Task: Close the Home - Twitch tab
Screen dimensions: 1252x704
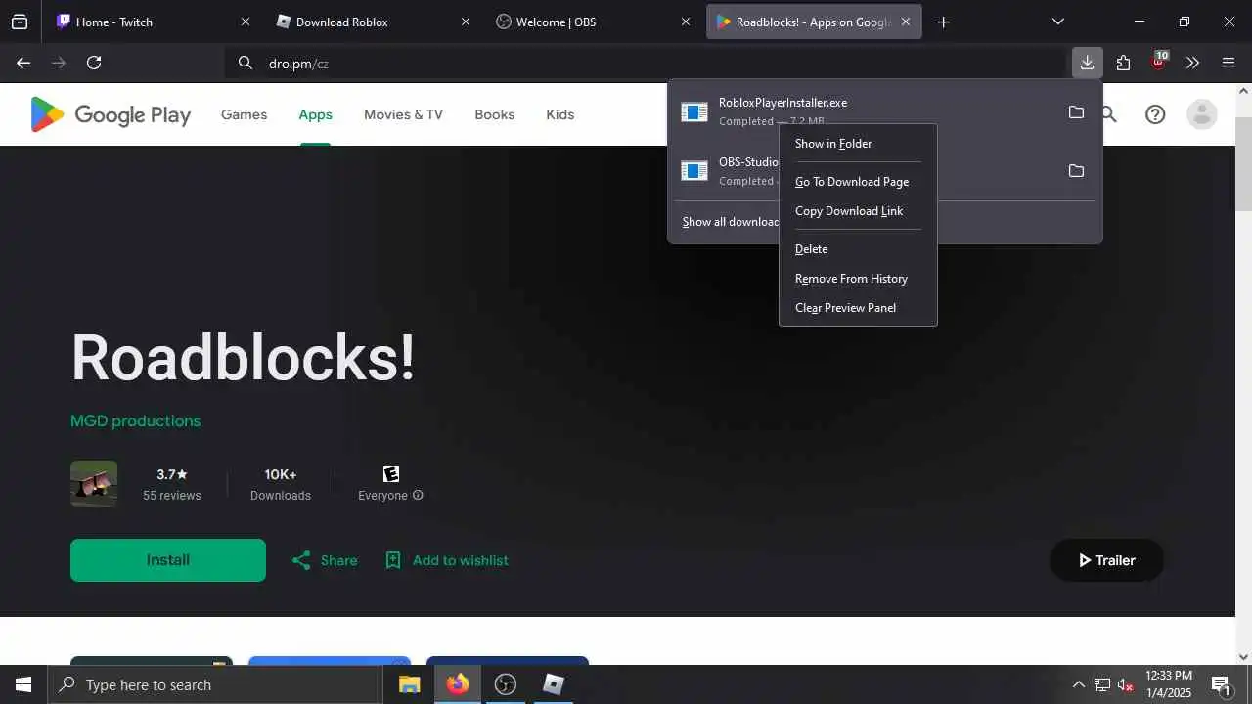Action: coord(246,22)
